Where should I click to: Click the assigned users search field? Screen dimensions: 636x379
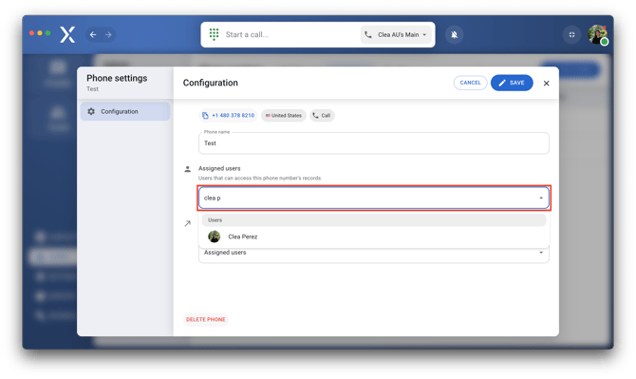tap(374, 198)
